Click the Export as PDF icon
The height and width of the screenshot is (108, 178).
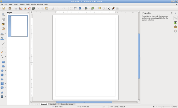coord(29,8)
